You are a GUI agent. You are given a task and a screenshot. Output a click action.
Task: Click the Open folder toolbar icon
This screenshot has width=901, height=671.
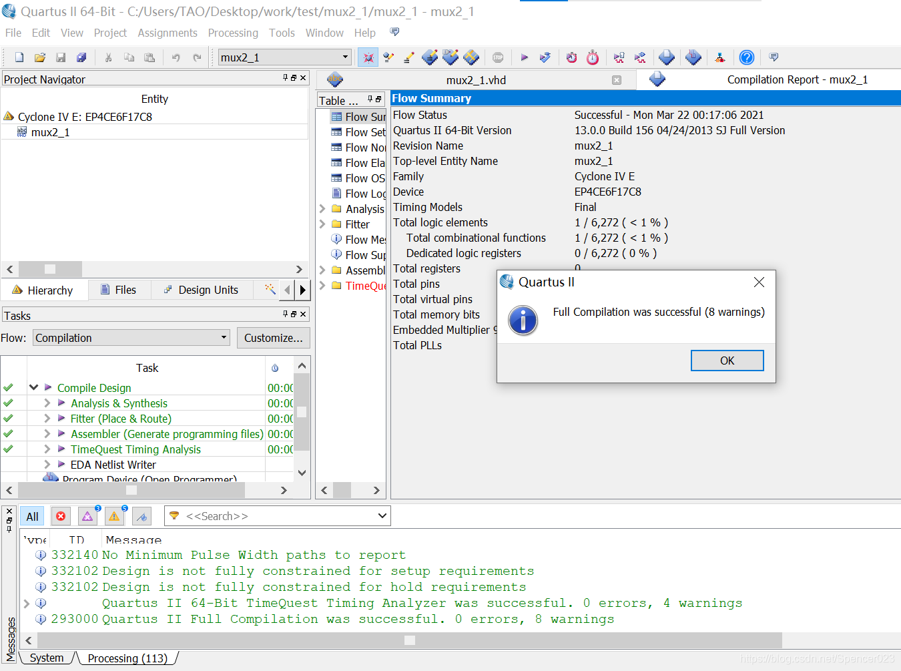click(40, 57)
